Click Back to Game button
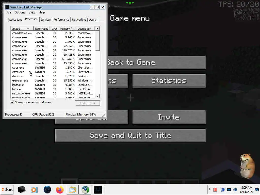Screen dimensions: 260x195 [x=156, y=62]
